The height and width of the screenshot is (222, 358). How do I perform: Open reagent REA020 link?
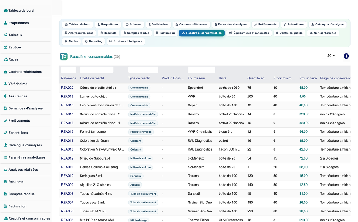pyautogui.click(x=67, y=88)
